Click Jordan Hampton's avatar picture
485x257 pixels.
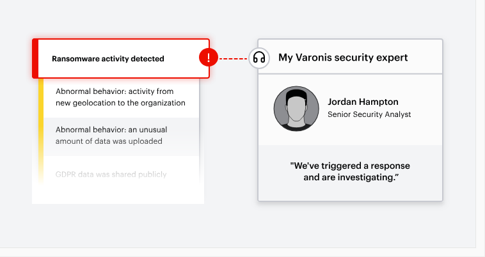(296, 109)
